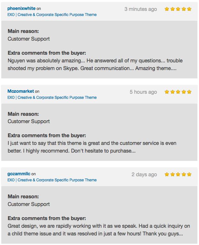Click third star in phoenixwhite's rating
This screenshot has height=245, width=199.
(178, 9)
